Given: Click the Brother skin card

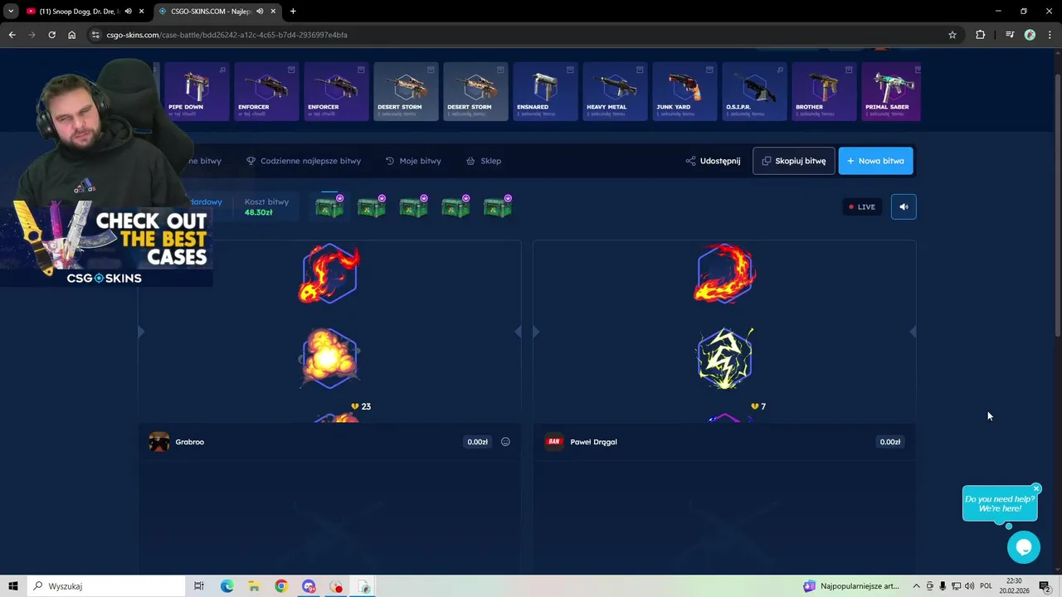Looking at the screenshot, I should (824, 91).
